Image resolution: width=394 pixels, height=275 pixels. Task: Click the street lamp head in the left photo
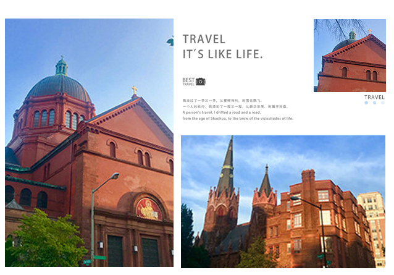(x=116, y=176)
